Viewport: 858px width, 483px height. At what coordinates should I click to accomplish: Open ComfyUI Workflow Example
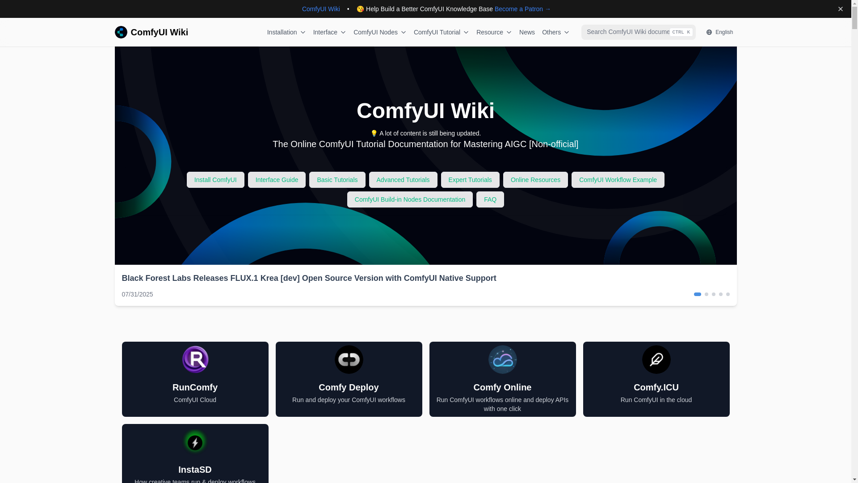618,180
